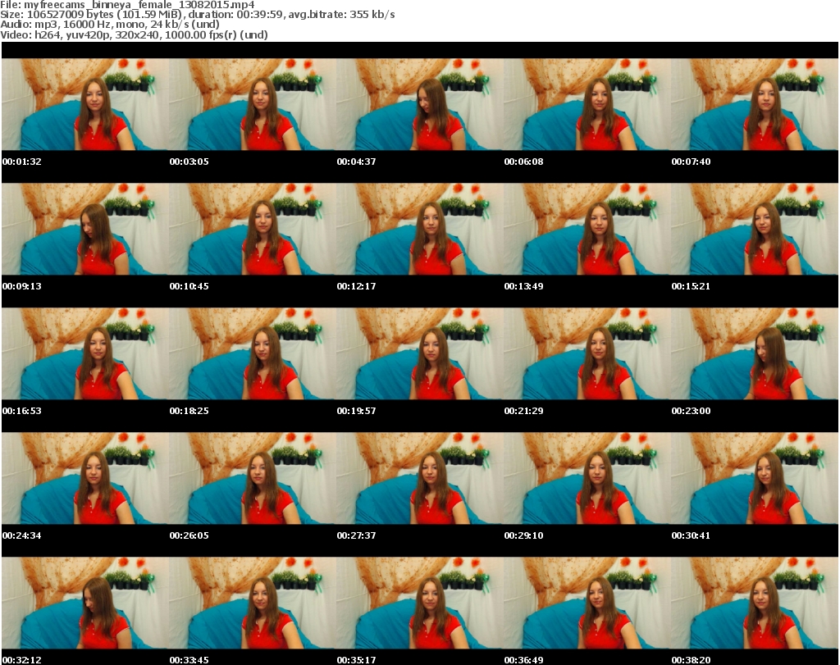The height and width of the screenshot is (665, 840).
Task: Click the frame thumbnail stamped 00:09:13
Action: tap(85, 229)
